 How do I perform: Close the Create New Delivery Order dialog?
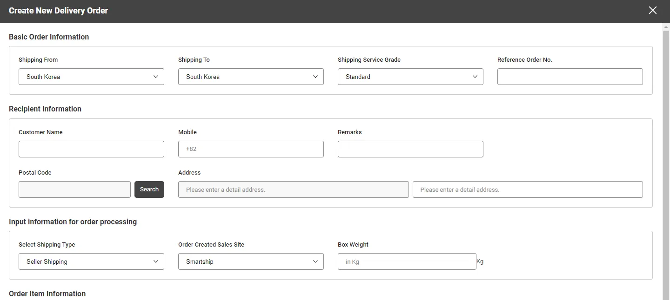[653, 10]
